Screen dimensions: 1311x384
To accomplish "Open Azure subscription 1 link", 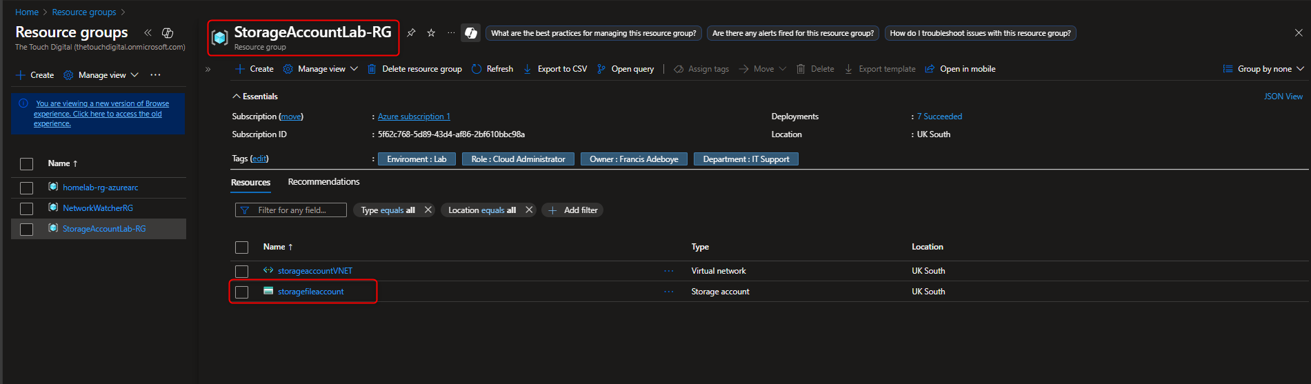I will click(x=414, y=117).
